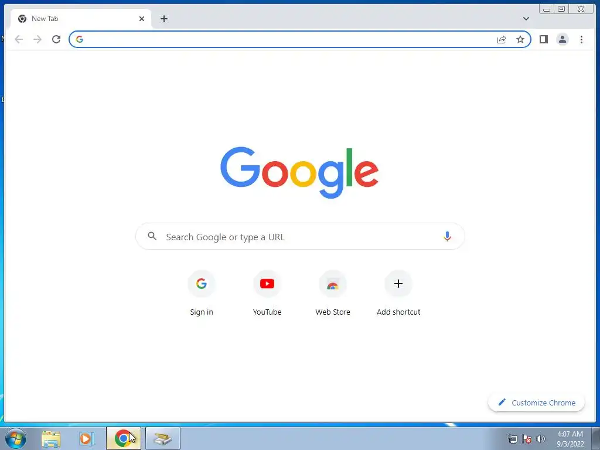This screenshot has height=450, width=600.
Task: Open the Sign in shortcut
Action: coord(202,294)
